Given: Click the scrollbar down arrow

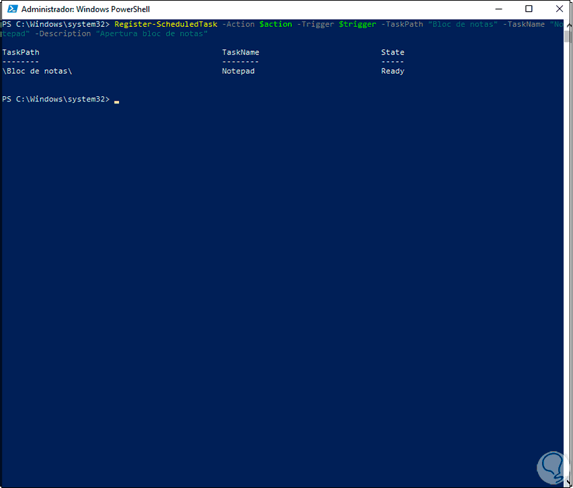Looking at the screenshot, I should (x=568, y=482).
